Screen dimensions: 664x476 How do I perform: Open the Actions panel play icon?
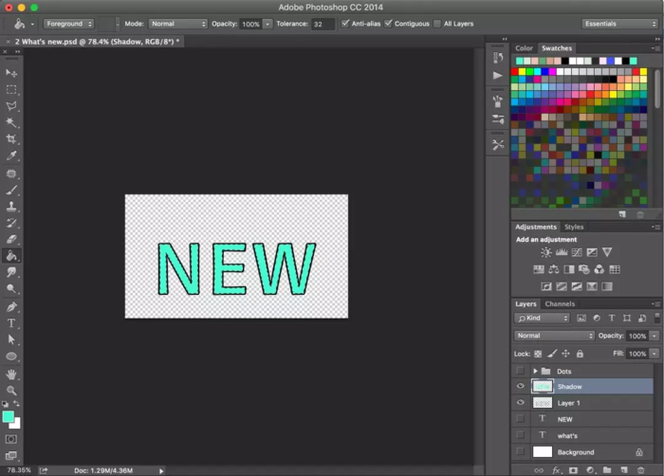point(498,75)
